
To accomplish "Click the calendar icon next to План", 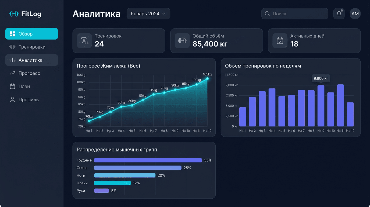I will pos(12,86).
